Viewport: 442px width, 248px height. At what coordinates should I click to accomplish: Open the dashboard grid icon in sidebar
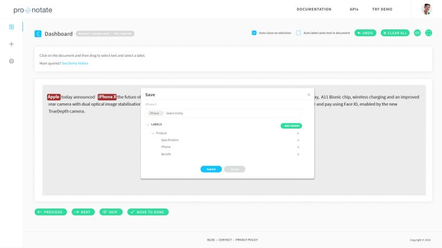point(12,27)
